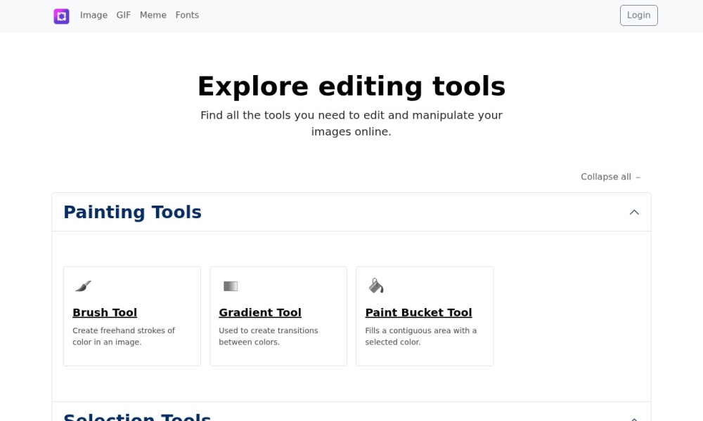Click the purple site logo icon

tap(61, 15)
